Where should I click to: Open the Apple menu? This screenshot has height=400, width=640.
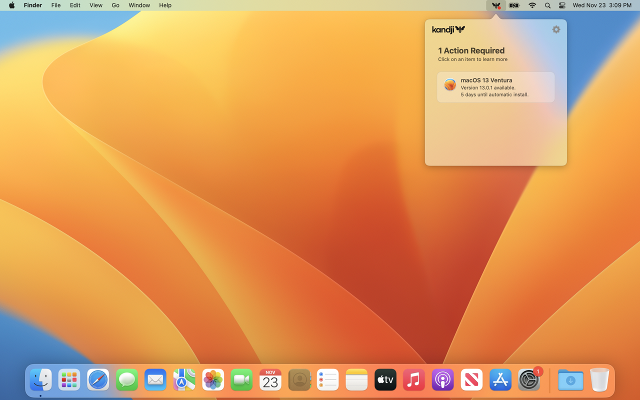(11, 5)
